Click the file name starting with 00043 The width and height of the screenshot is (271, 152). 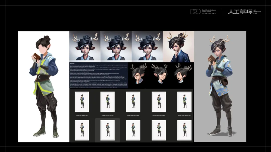tap(82, 115)
